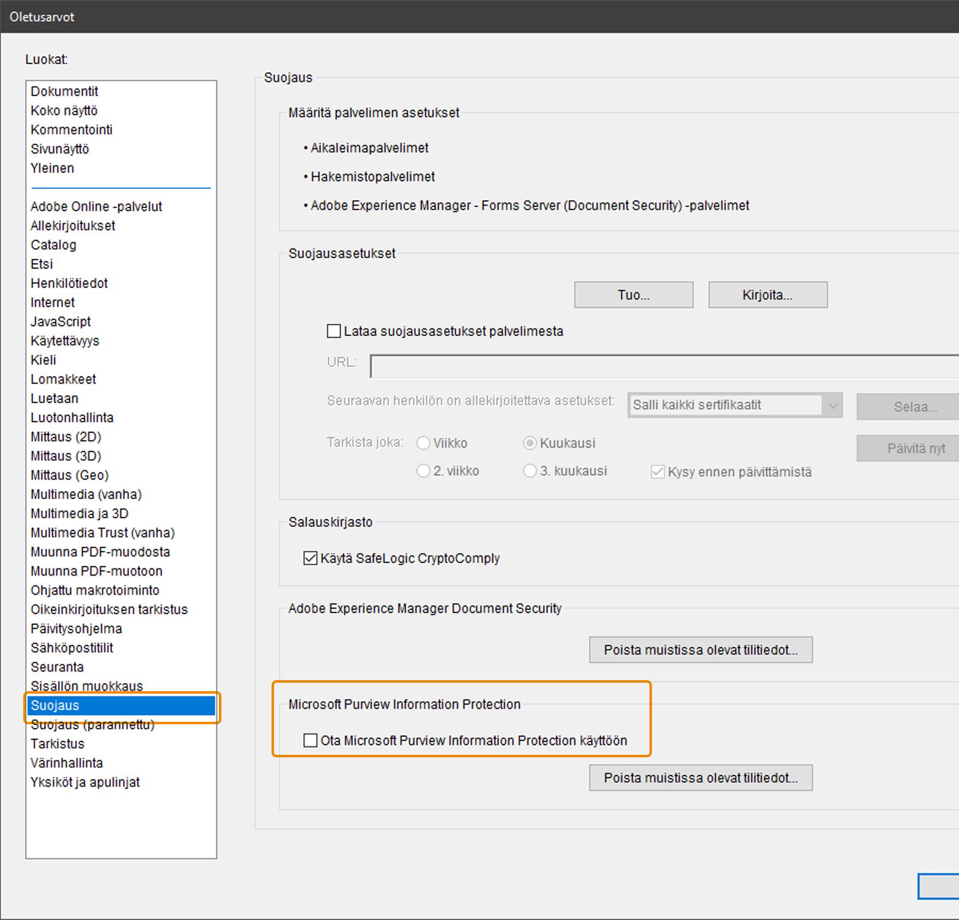
Task: Click into the URL text field
Action: coord(664,366)
